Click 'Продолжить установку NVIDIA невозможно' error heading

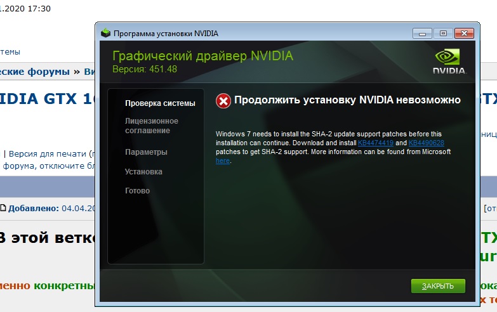point(347,100)
